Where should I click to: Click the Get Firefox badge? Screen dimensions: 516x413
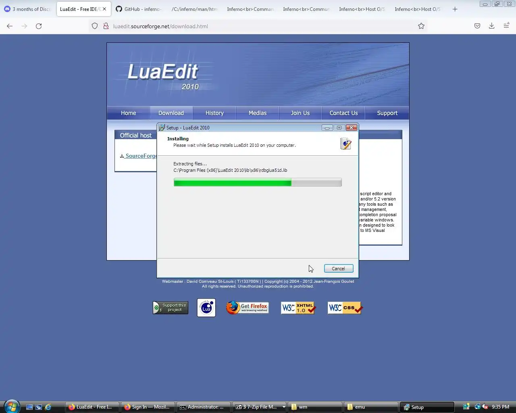[x=247, y=308]
